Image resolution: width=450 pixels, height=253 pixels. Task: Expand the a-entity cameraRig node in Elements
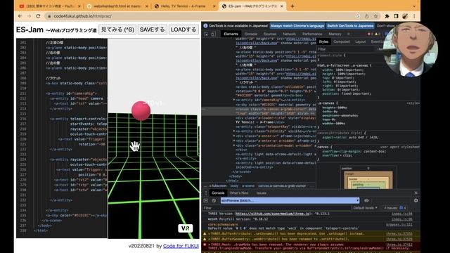point(234,100)
